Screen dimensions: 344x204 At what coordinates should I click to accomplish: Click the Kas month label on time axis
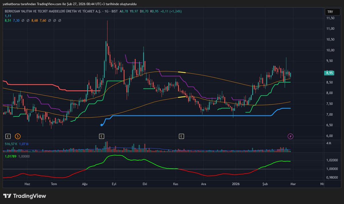(x=176, y=184)
